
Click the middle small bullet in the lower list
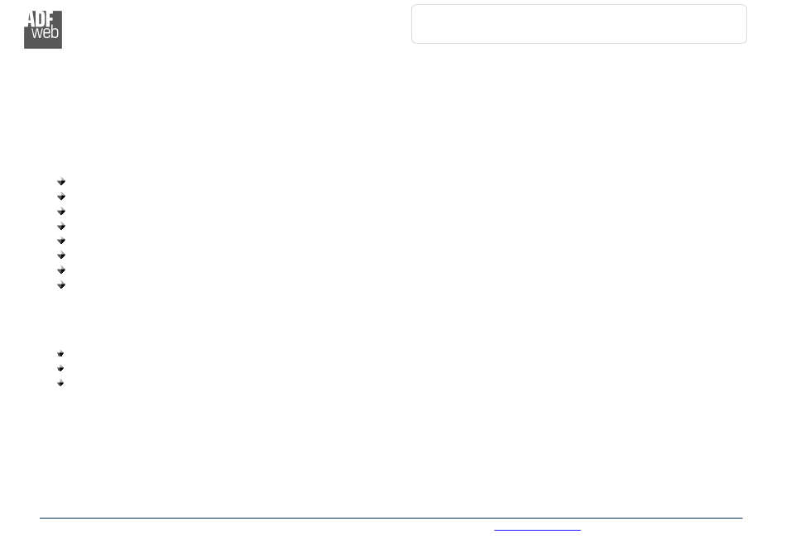[60, 368]
